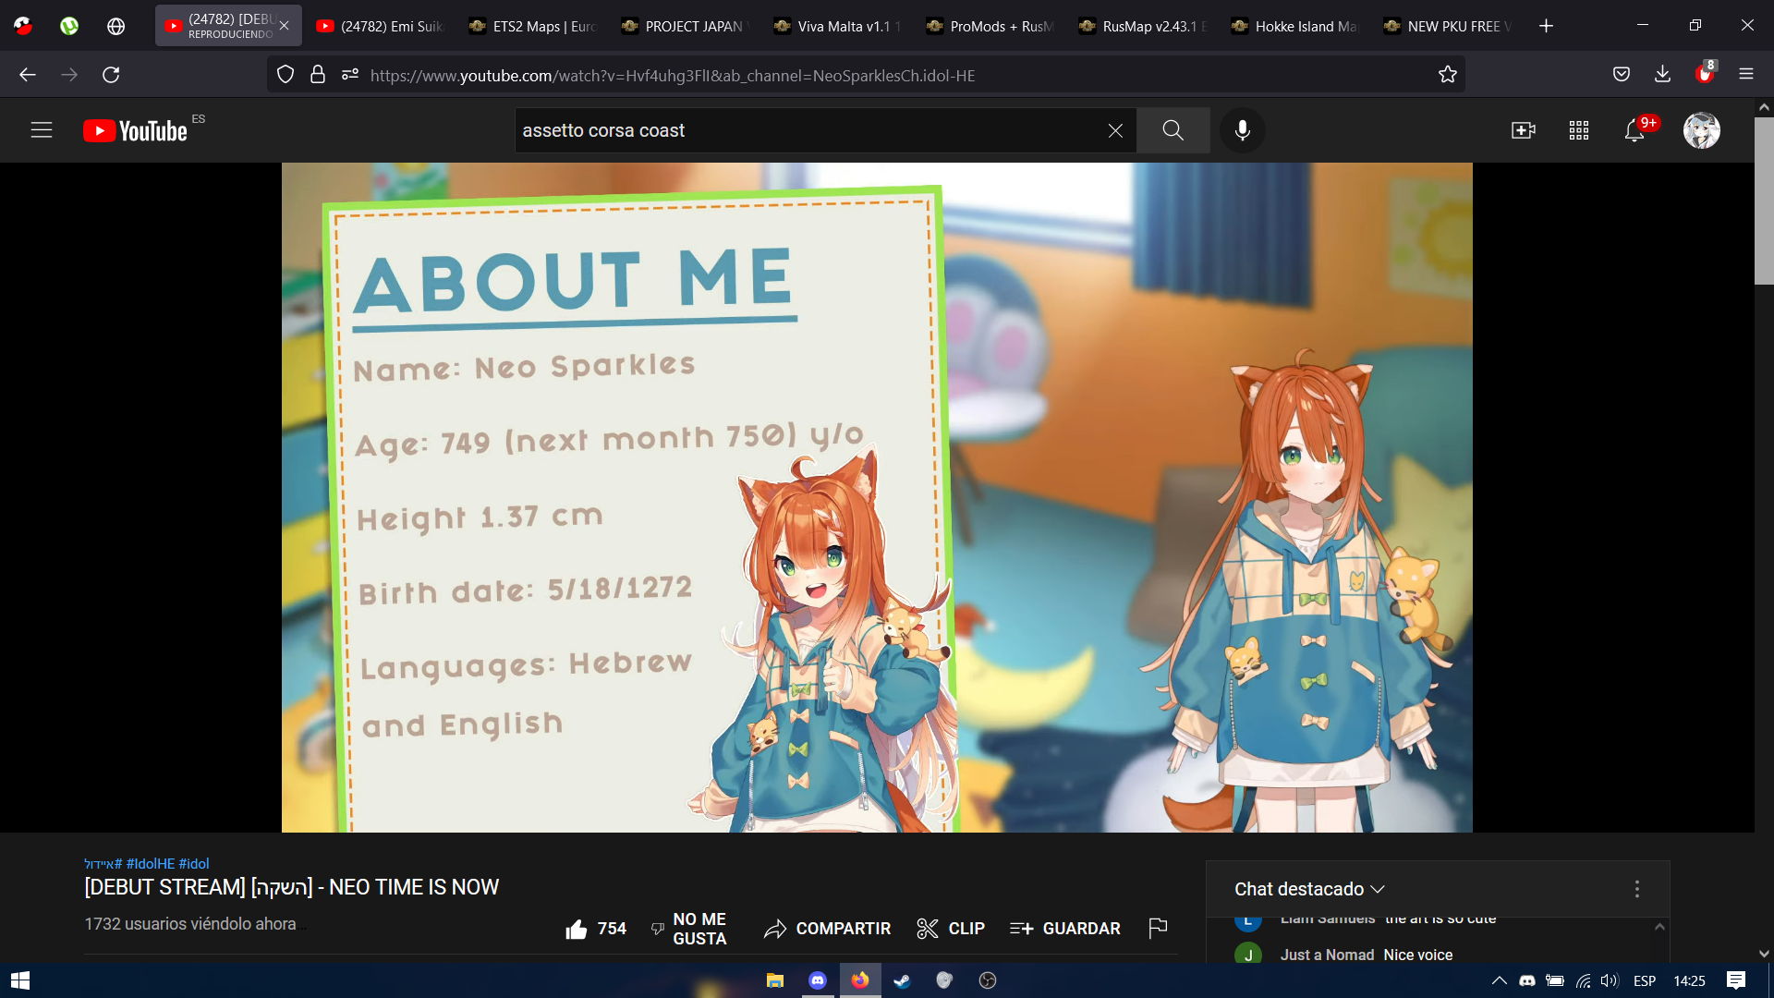Open the Create video menu
The height and width of the screenshot is (998, 1774).
pyautogui.click(x=1523, y=130)
